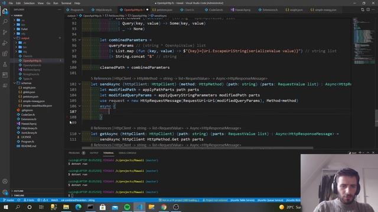
Task: Open the Explorer view in activity bar
Action: [x=5, y=11]
